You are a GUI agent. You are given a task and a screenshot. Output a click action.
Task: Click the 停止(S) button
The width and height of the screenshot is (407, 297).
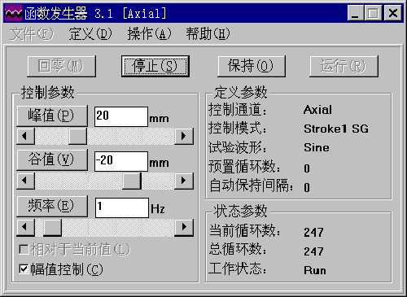[x=155, y=67]
